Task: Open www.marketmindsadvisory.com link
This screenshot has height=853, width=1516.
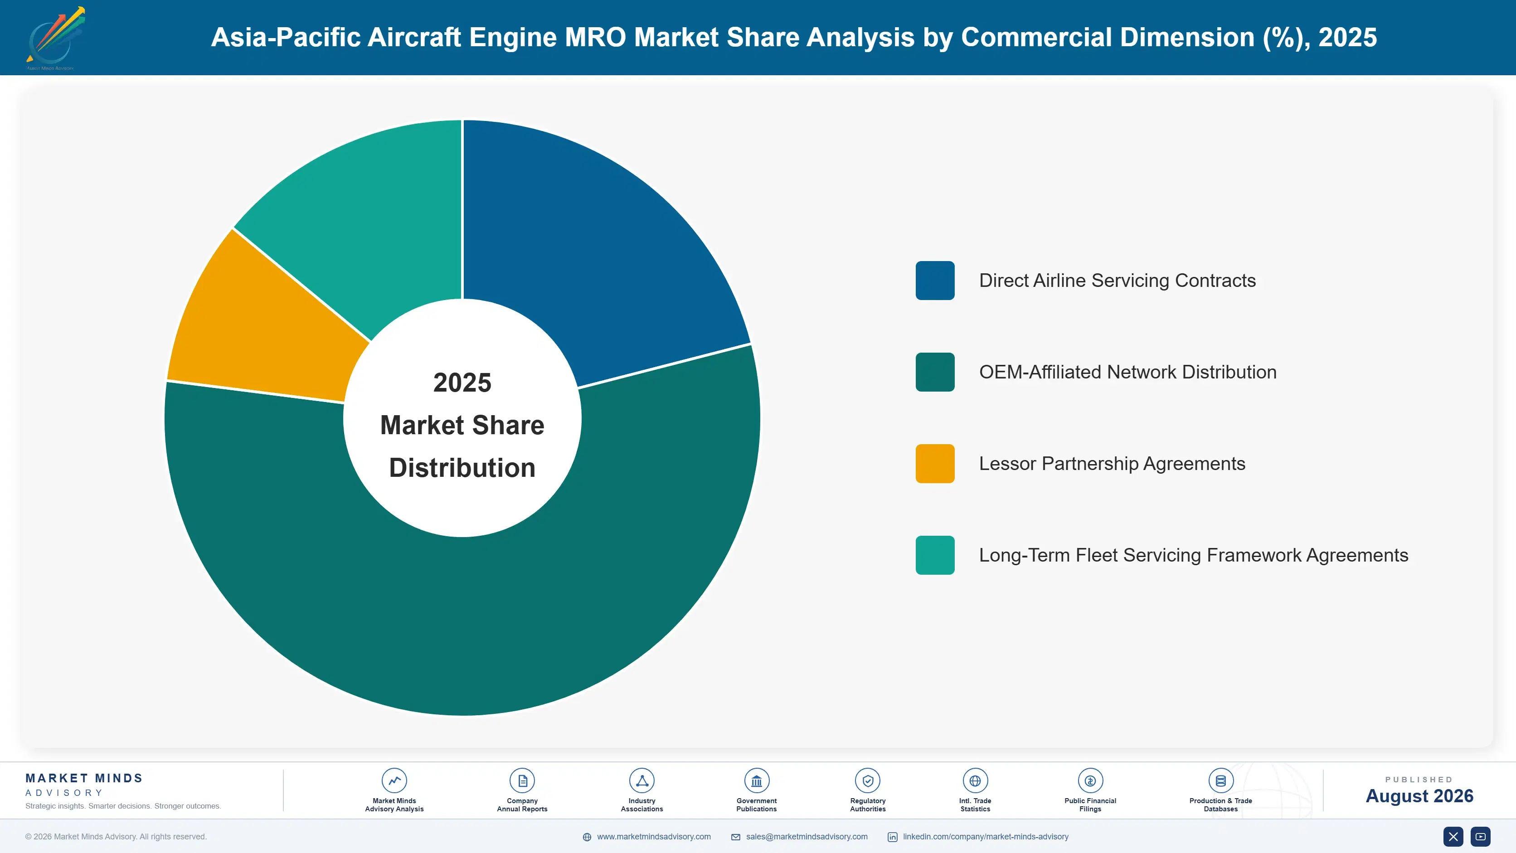Action: (x=654, y=837)
